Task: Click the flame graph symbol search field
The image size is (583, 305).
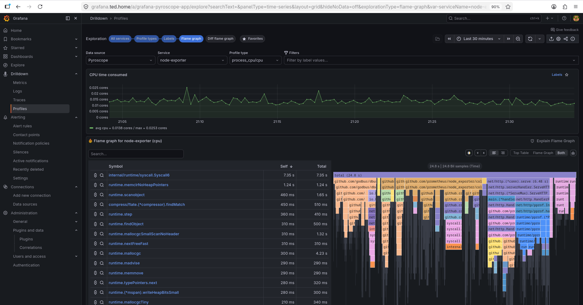Action: (136, 154)
